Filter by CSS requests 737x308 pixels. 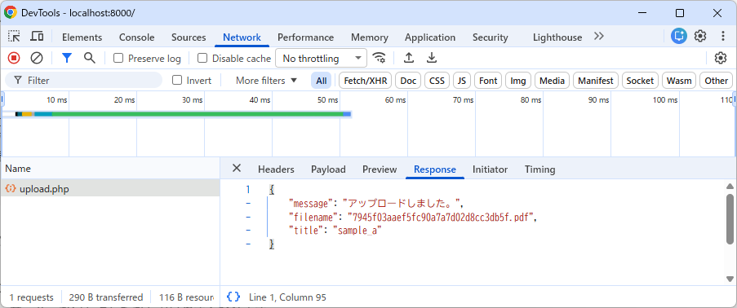coord(437,81)
